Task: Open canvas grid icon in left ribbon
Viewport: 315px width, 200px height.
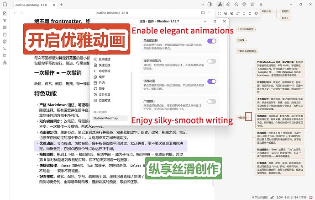Action: pyautogui.click(x=5, y=27)
